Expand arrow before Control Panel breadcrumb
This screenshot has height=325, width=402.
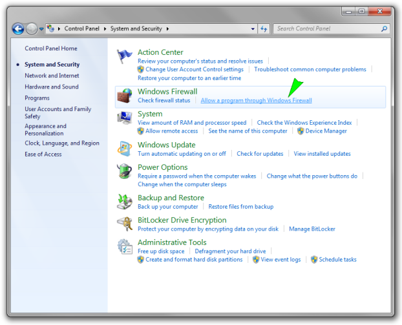coord(59,28)
